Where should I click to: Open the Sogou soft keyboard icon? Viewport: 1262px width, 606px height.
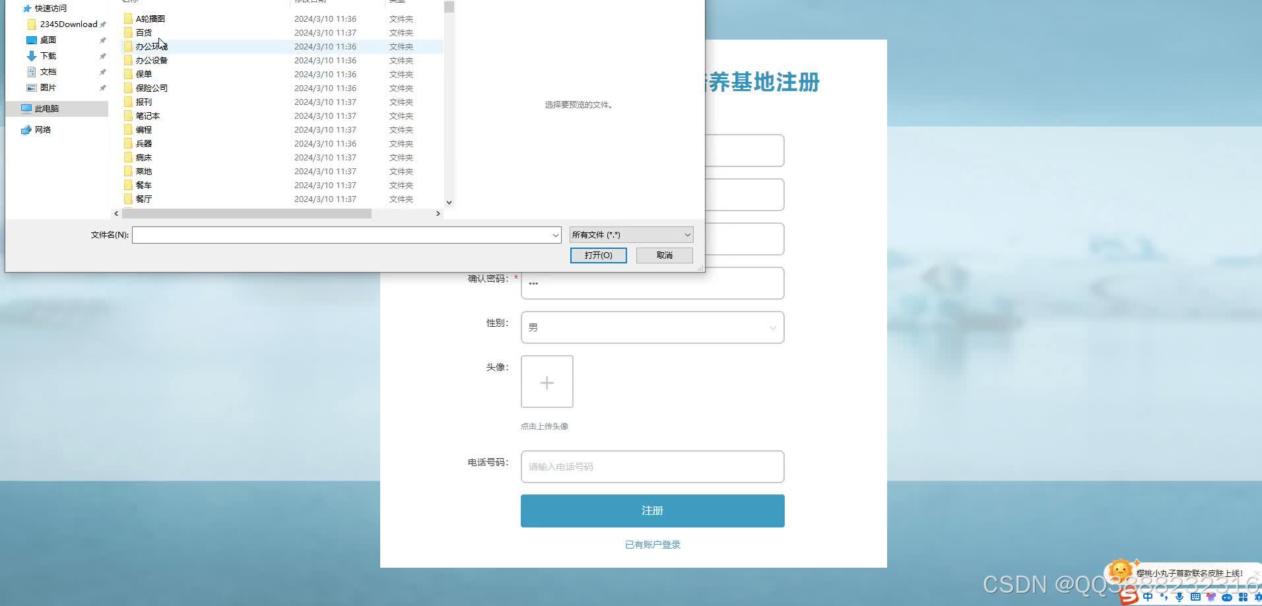coord(1195,597)
